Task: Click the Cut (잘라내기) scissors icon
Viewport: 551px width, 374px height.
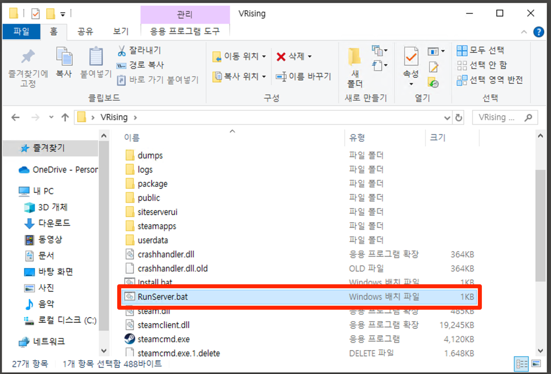Action: [122, 51]
